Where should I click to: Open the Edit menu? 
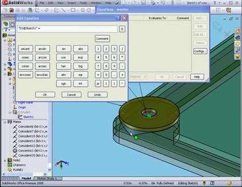(x=51, y=3)
